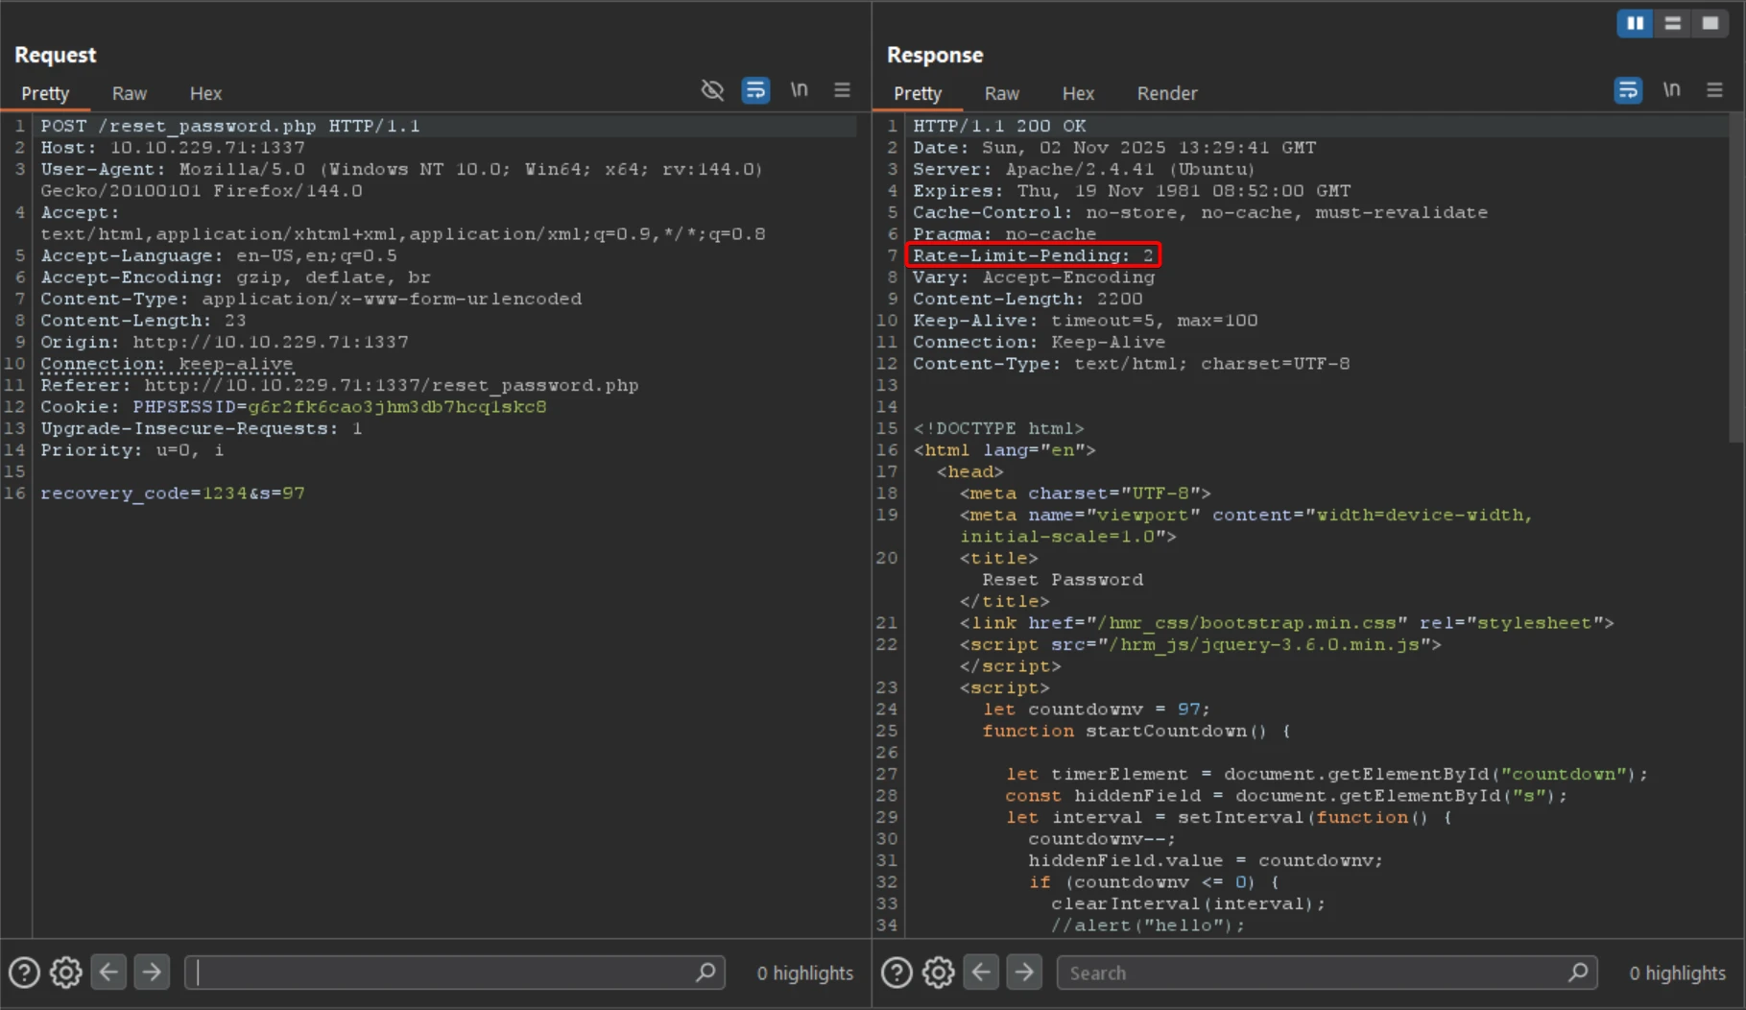Go to next match in Response
The image size is (1746, 1010).
tap(1024, 973)
